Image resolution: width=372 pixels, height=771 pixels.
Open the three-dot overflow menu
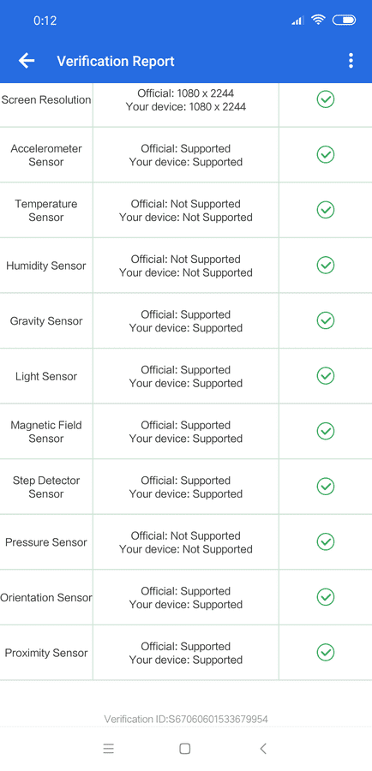pyautogui.click(x=351, y=61)
